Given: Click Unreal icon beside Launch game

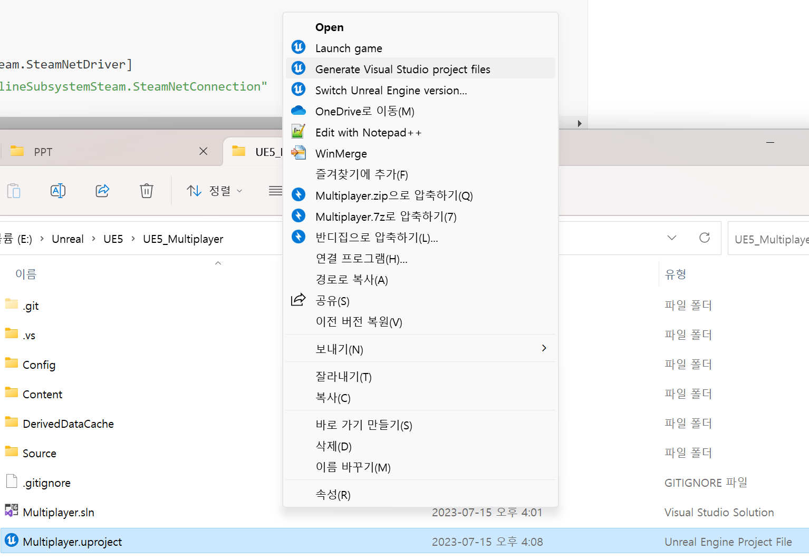Looking at the screenshot, I should pyautogui.click(x=298, y=47).
